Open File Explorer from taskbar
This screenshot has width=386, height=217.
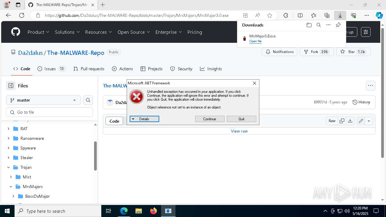[139, 211]
